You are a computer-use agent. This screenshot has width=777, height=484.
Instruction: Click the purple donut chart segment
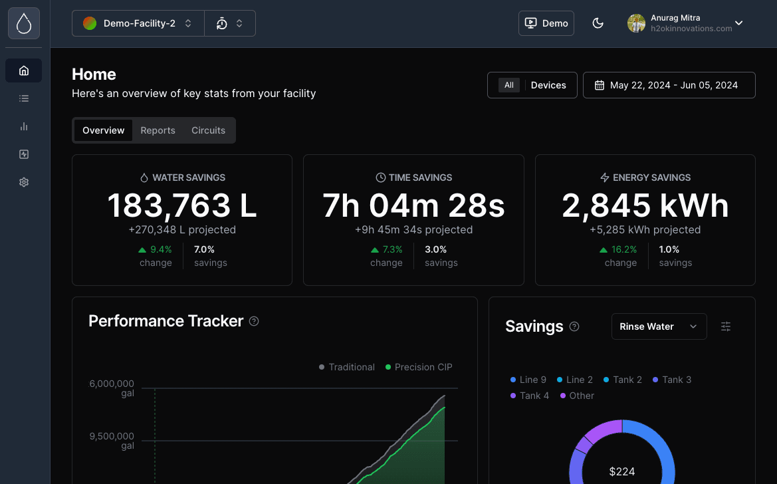[x=604, y=430]
